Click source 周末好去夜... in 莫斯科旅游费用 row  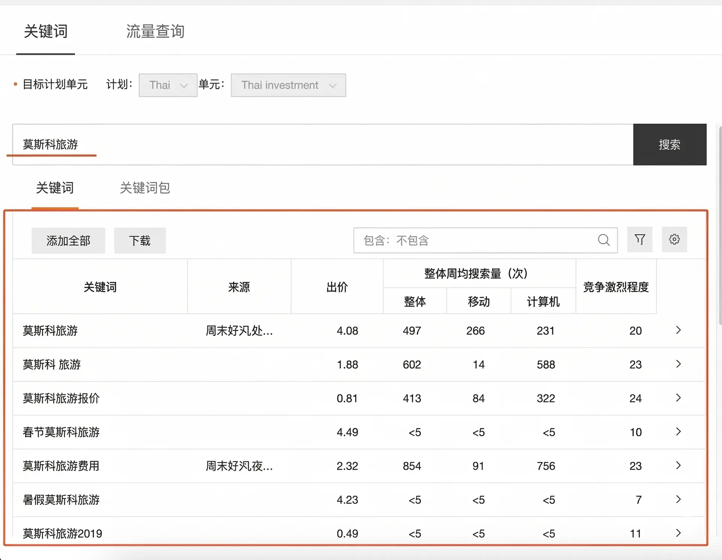239,466
